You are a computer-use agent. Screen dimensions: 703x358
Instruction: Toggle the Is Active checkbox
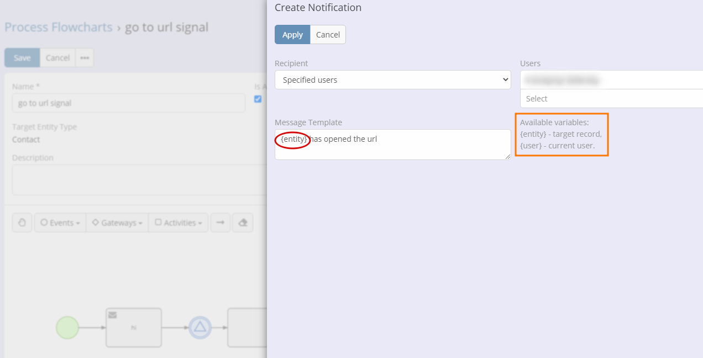[258, 99]
